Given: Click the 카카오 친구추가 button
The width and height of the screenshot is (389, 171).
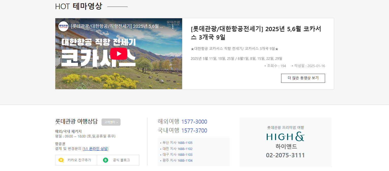Looking at the screenshot, I should (76, 160).
